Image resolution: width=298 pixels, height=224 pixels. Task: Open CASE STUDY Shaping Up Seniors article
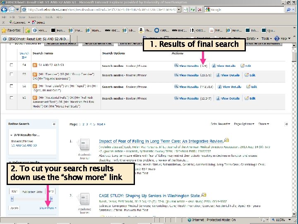click(x=149, y=196)
